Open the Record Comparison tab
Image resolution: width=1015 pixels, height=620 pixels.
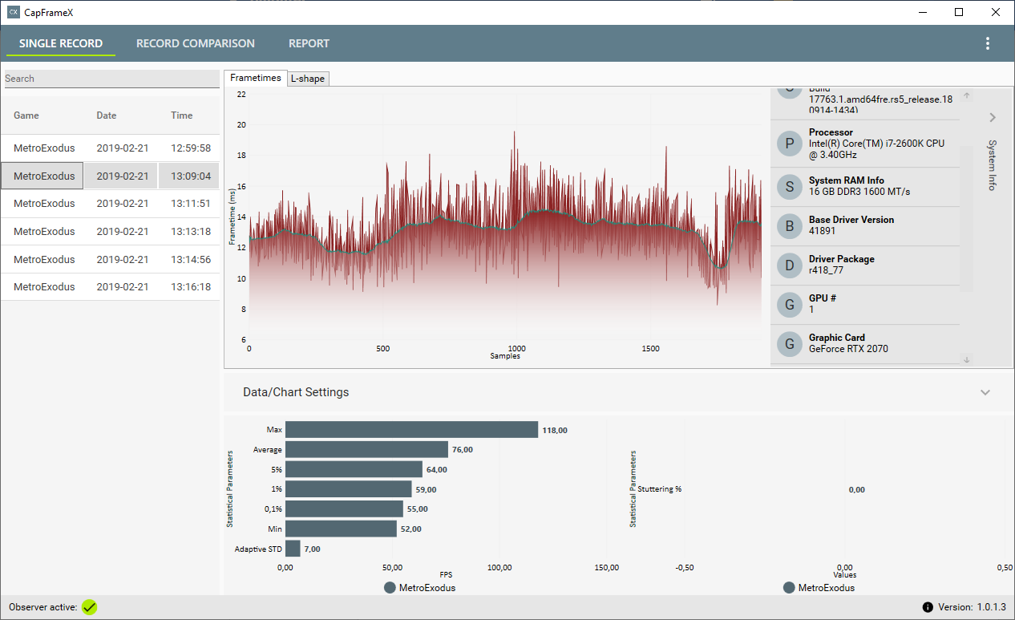pos(196,43)
